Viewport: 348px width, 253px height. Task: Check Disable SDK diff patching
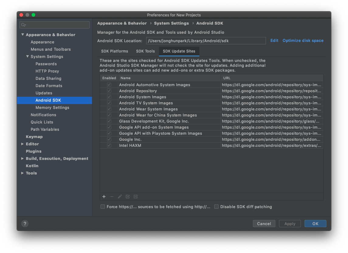pos(216,207)
